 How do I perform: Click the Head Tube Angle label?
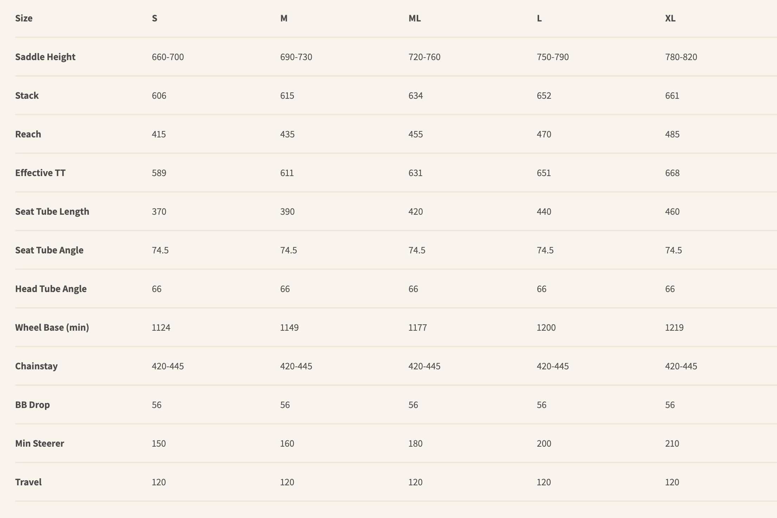[x=51, y=289]
